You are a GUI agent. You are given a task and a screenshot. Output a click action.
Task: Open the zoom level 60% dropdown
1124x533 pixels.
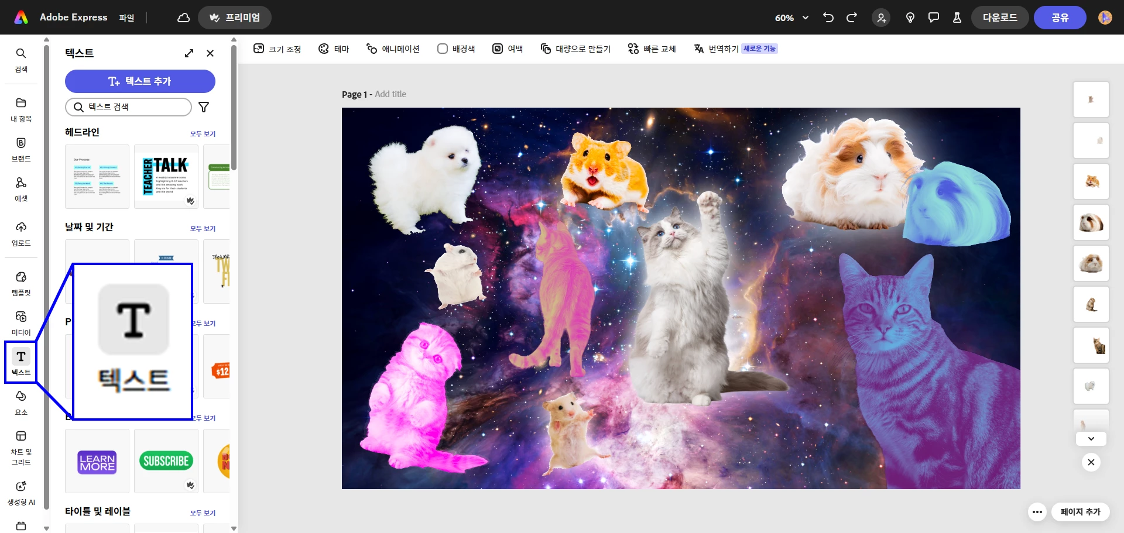791,18
